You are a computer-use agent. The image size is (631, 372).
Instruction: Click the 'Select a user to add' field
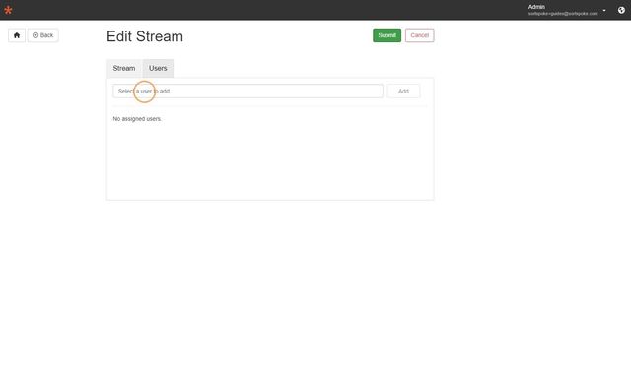point(247,92)
